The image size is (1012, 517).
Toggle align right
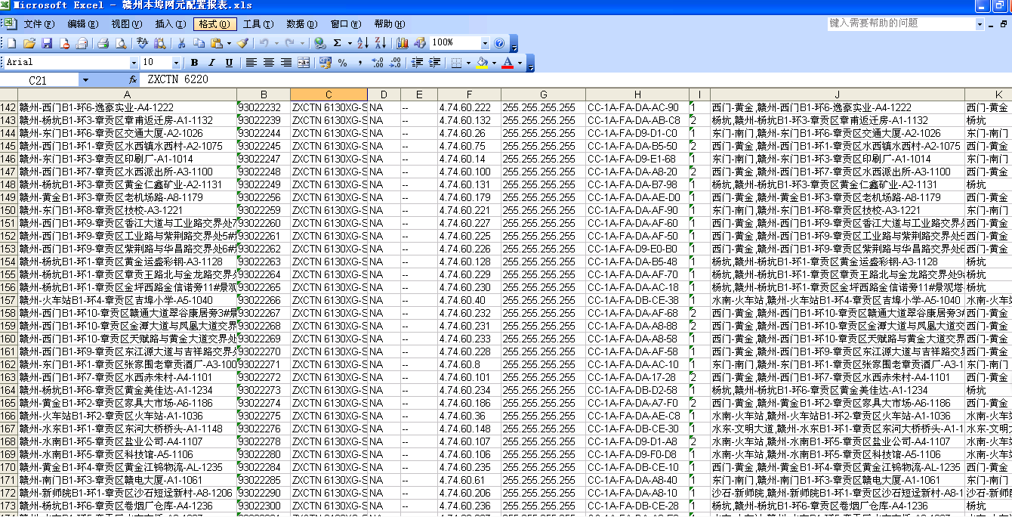tap(285, 62)
